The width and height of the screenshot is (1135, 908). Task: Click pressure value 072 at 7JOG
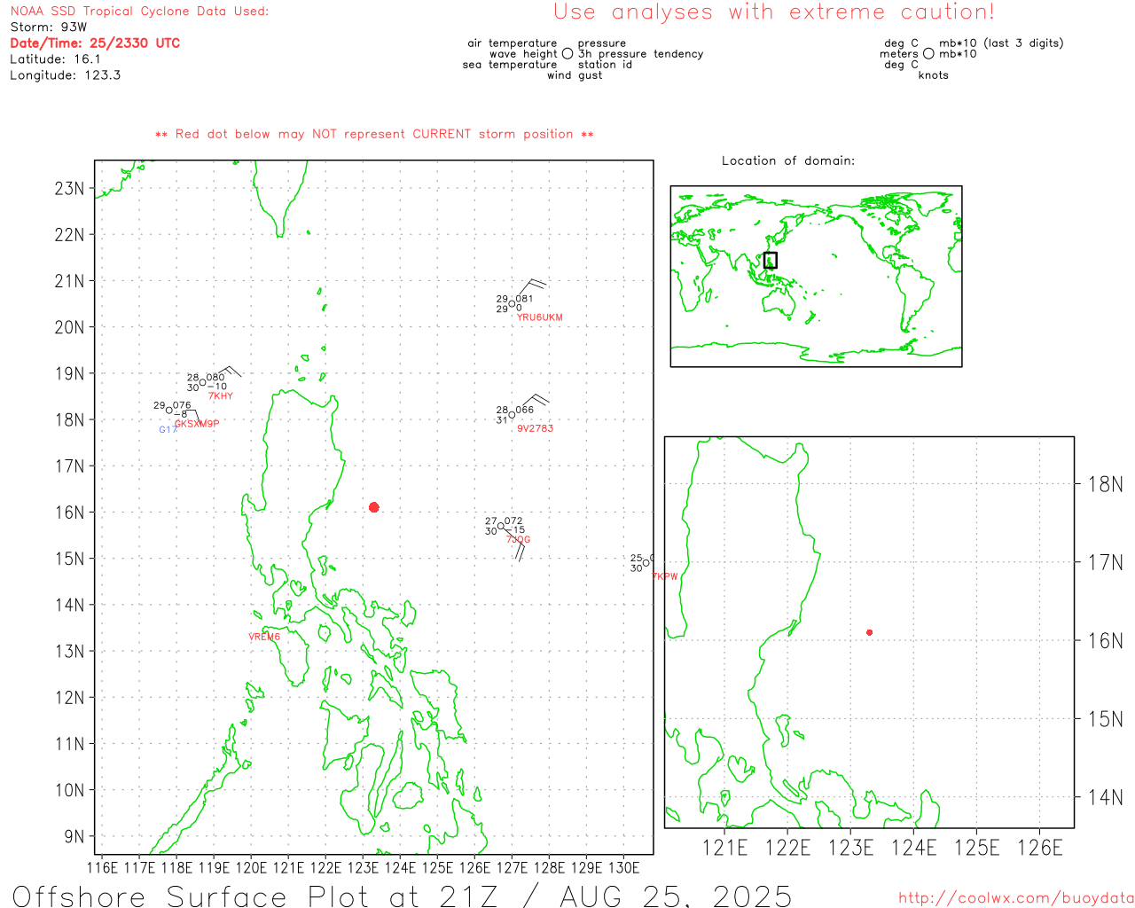(x=514, y=521)
